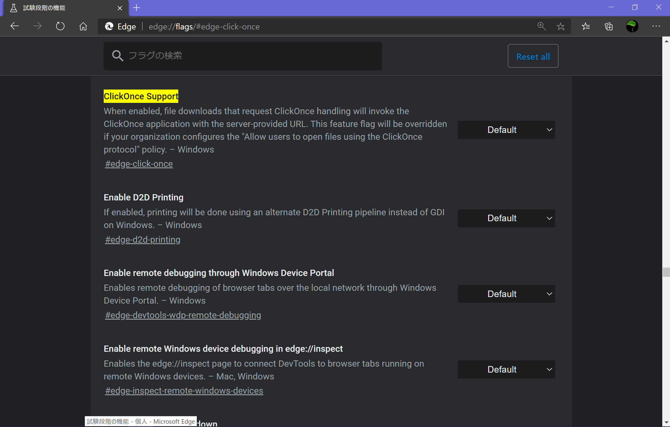Click the browser back arrow

15,26
